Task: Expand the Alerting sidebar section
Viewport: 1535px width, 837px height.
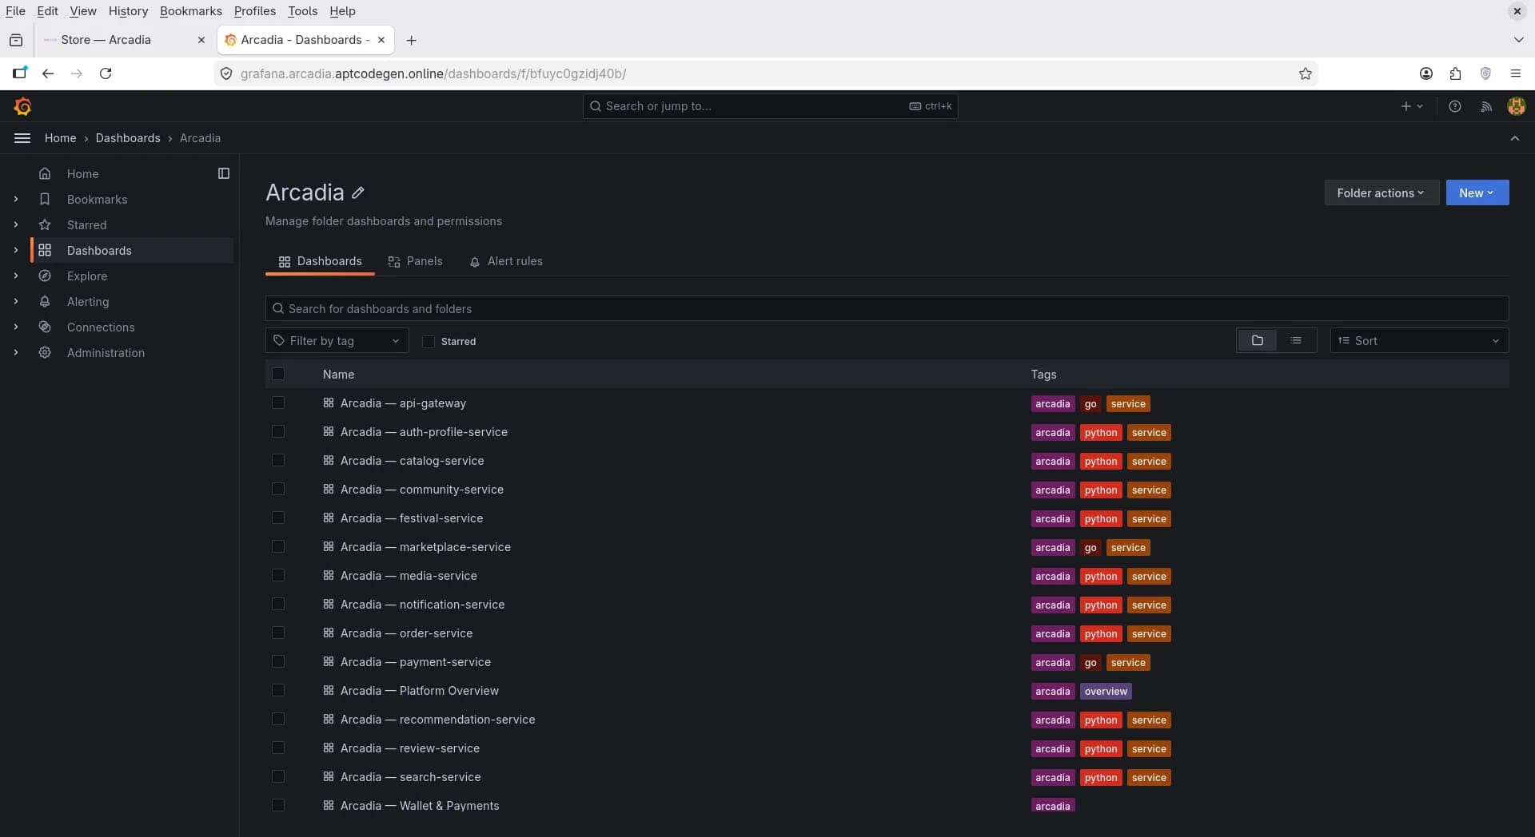Action: tap(16, 302)
